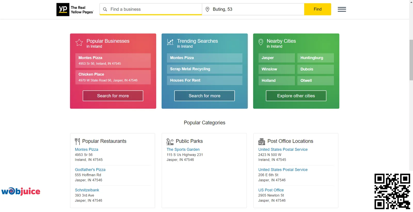
Task: Click Search for more under Popular Businesses
Action: tap(113, 96)
